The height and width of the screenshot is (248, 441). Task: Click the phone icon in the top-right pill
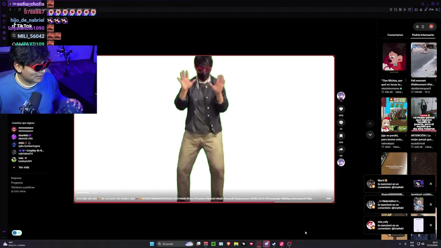[x=423, y=27]
